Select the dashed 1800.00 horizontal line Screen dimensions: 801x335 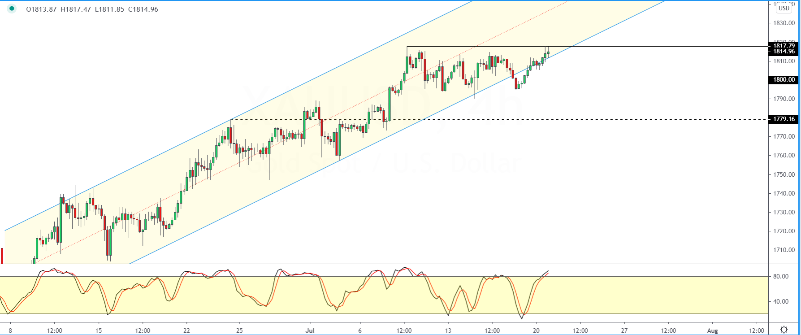(384, 80)
